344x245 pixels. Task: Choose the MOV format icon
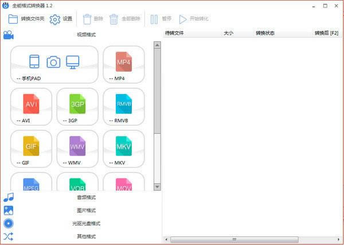click(x=124, y=183)
